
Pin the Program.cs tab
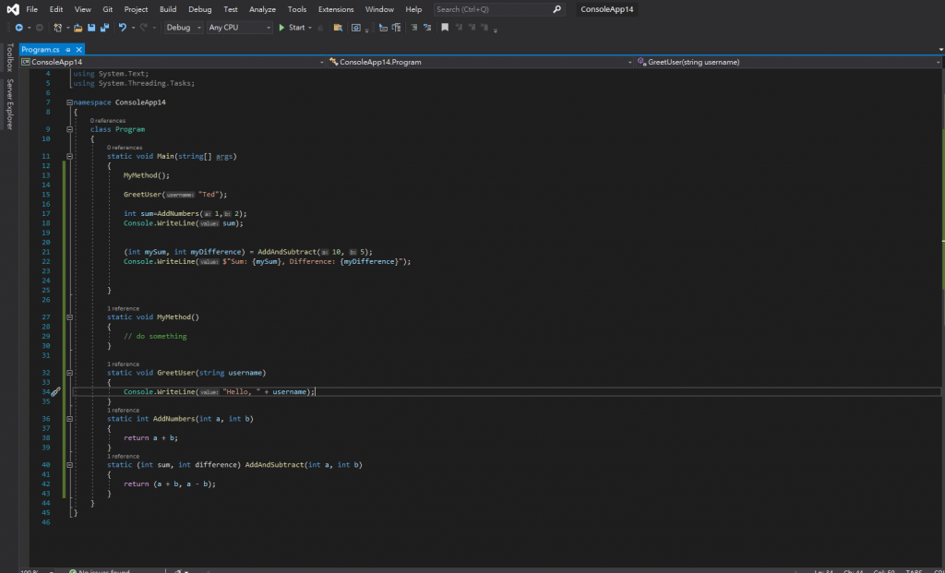click(68, 50)
